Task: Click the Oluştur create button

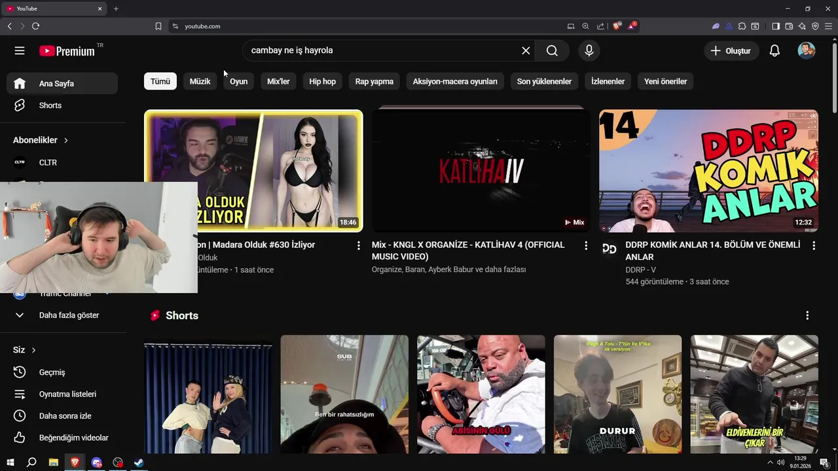Action: point(731,50)
